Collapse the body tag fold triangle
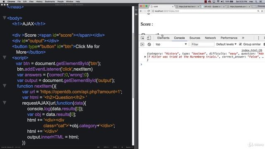The height and width of the screenshot is (149, 265). tap(5, 18)
